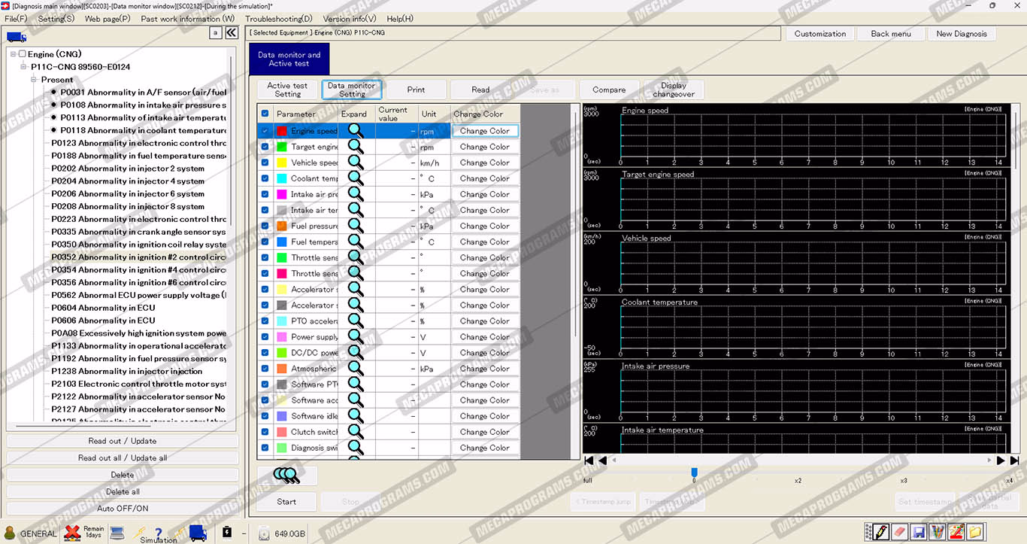Select the eraser tool in bottom toolbar
The height and width of the screenshot is (544, 1027).
click(899, 532)
